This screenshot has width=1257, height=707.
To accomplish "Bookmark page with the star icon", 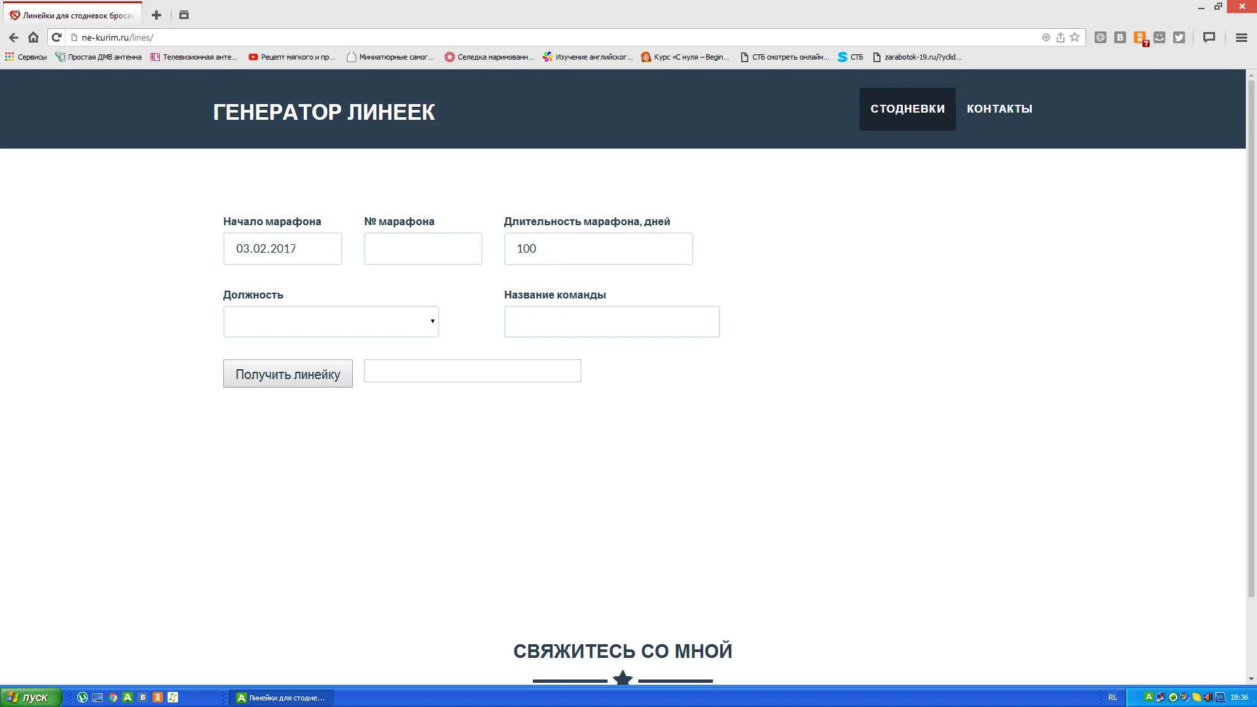I will pos(1074,38).
